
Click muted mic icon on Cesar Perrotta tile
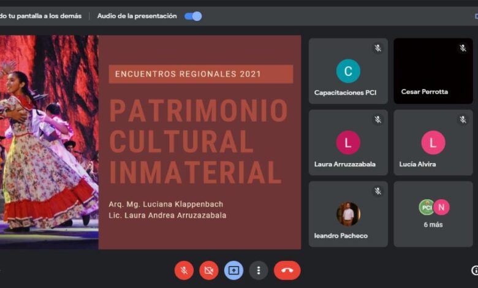click(463, 48)
